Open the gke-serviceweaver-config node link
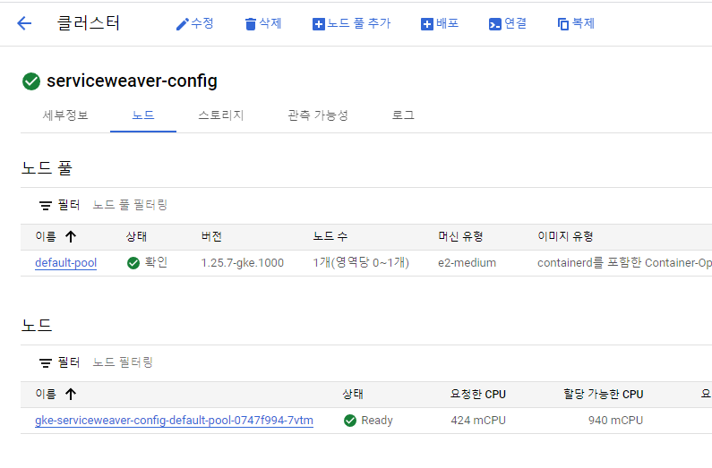712x468 pixels. (174, 421)
